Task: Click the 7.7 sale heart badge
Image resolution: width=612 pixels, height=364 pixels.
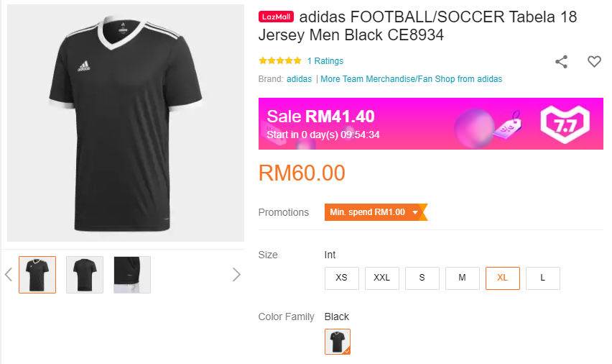Action: coord(564,124)
